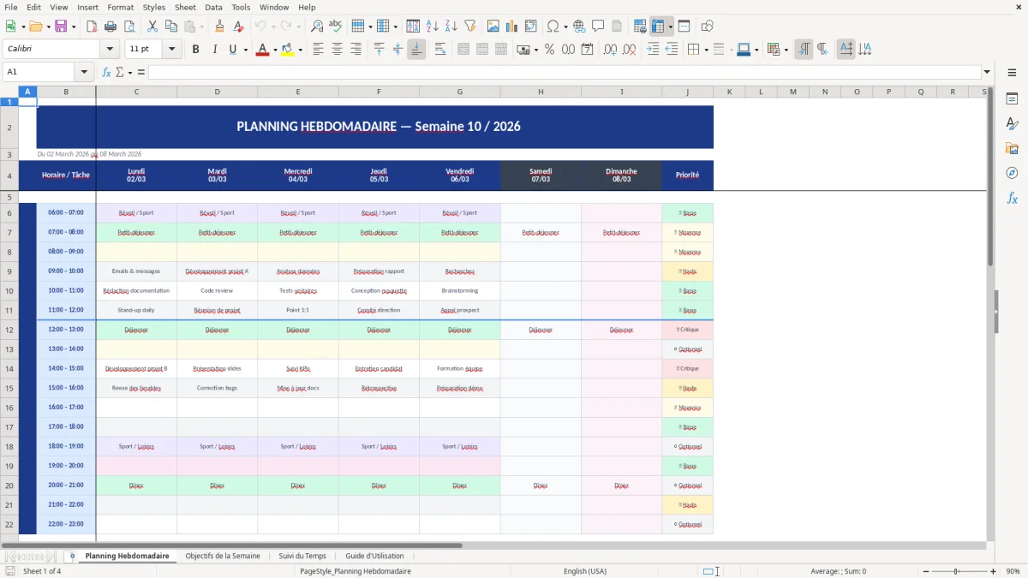Viewport: 1028px width, 578px height.
Task: Open the Navigator panel in the sidebar
Action: coord(1013,173)
